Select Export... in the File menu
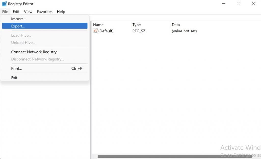Screen dimensions: 261x159 pyautogui.click(x=45, y=26)
